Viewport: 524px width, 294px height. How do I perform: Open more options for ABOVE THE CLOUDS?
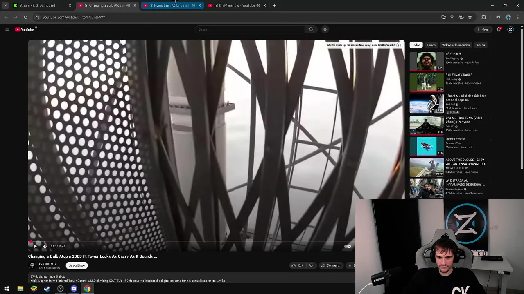click(x=490, y=160)
